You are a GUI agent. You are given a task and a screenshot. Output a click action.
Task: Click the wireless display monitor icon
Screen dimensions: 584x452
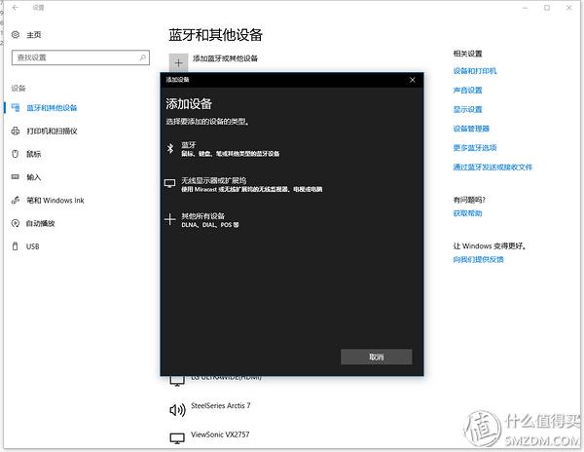coord(169,184)
